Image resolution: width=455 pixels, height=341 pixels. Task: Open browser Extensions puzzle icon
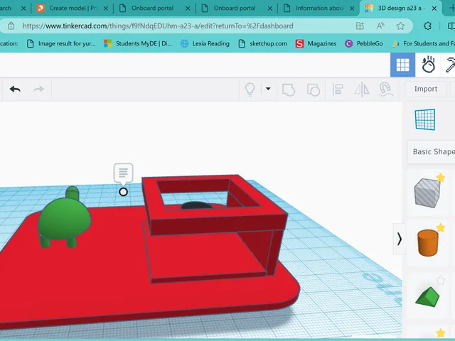427,26
